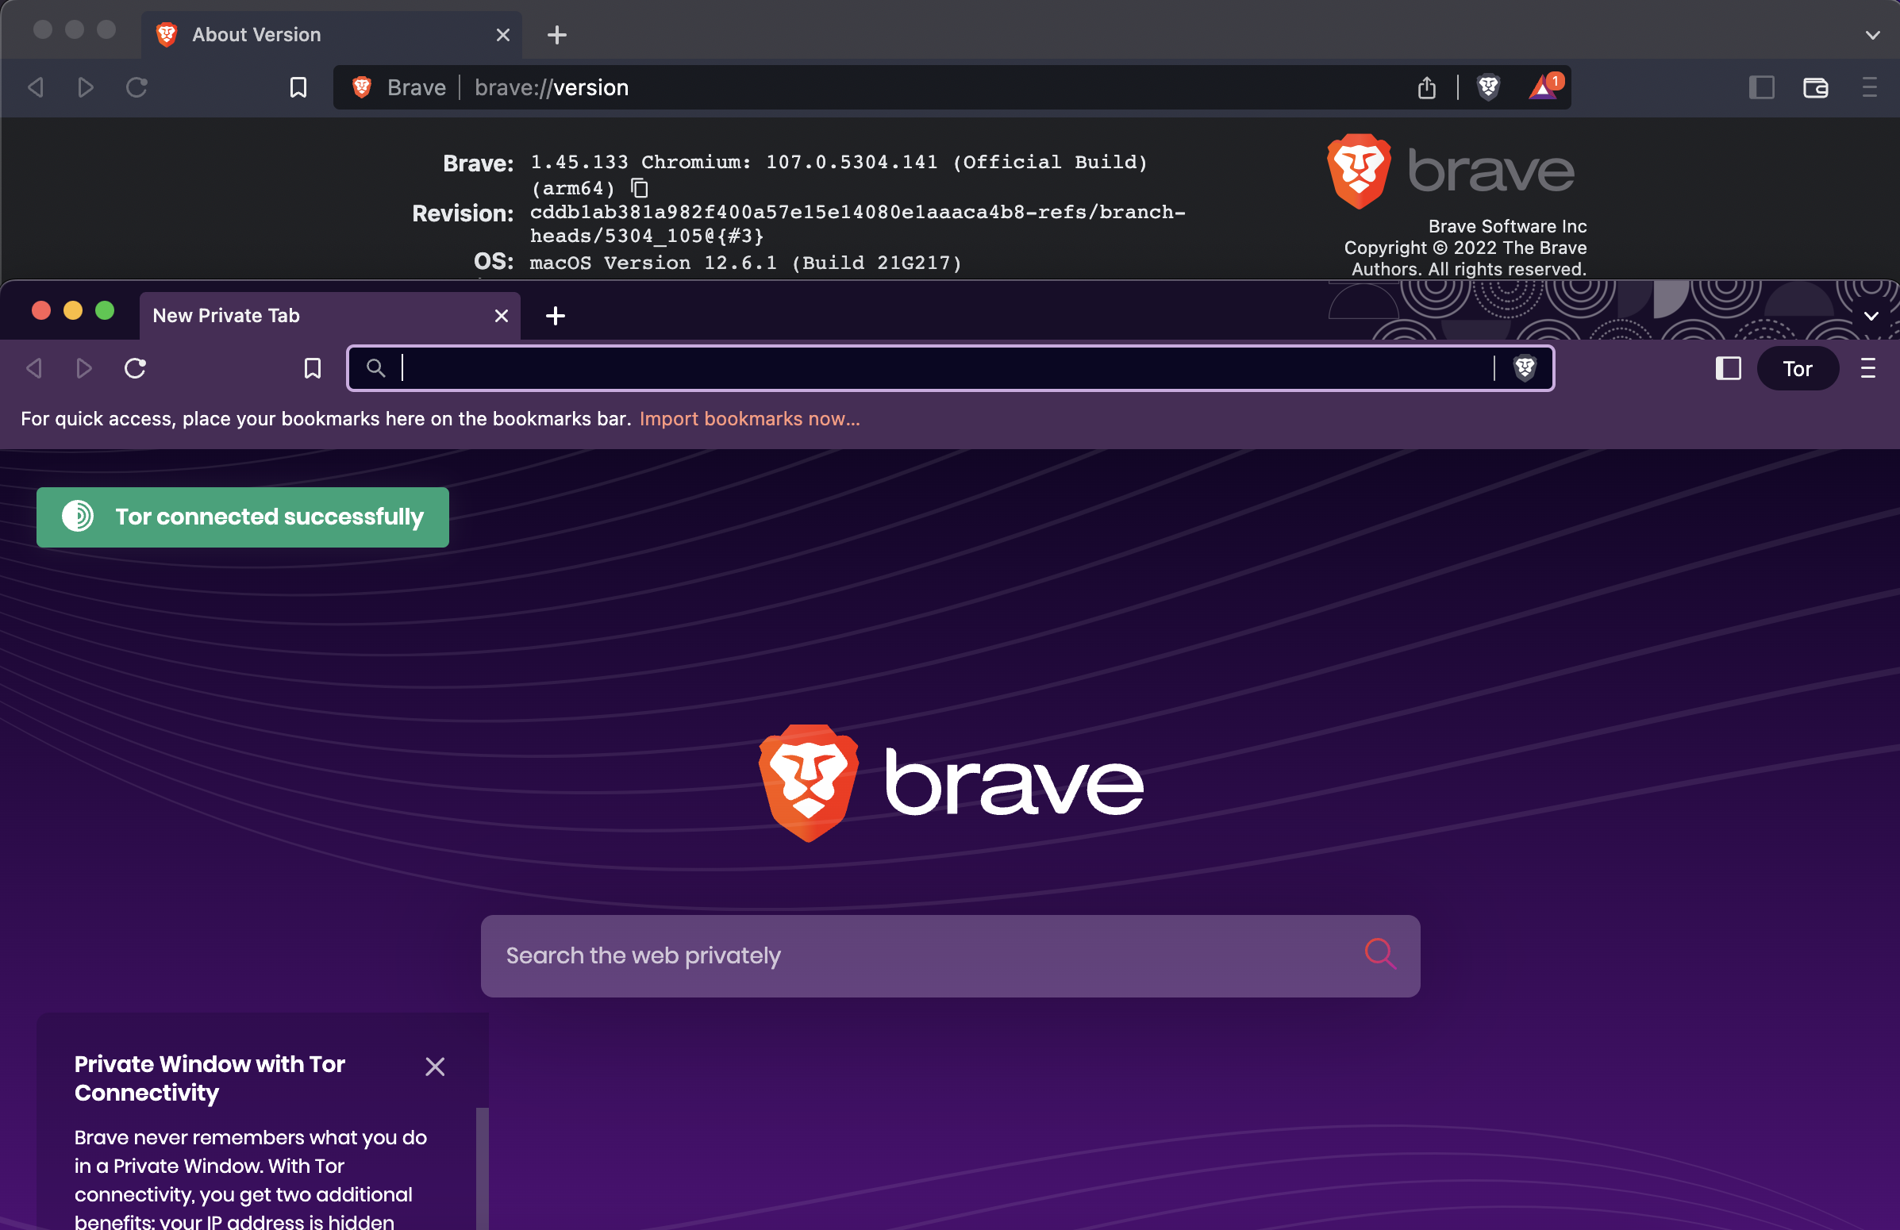Viewport: 1900px width, 1230px height.
Task: Click the Import bookmarks now link
Action: click(750, 418)
